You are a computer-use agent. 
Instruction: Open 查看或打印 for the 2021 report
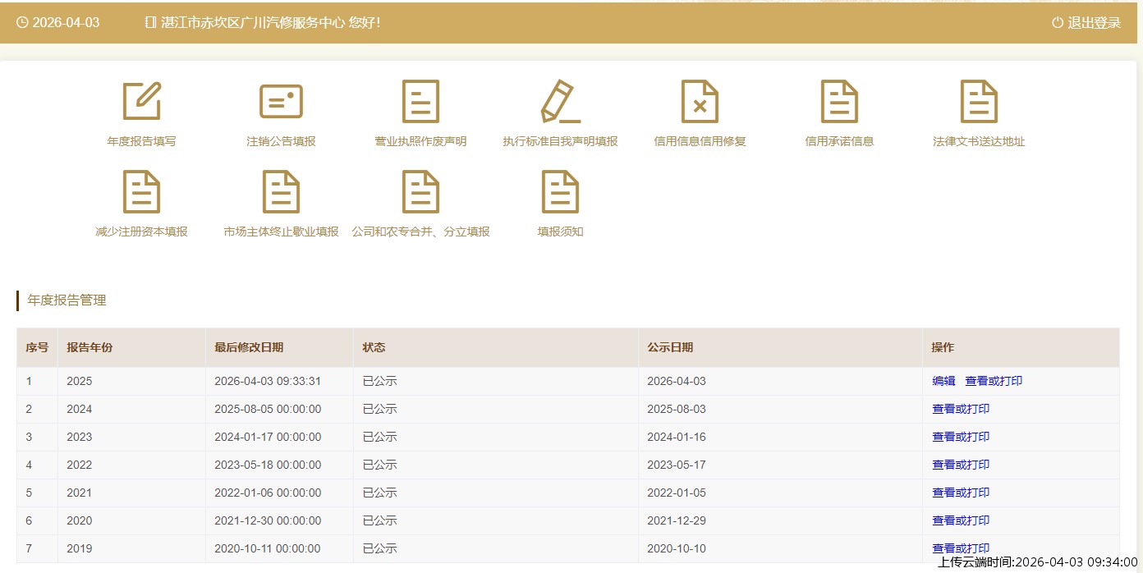(x=961, y=493)
